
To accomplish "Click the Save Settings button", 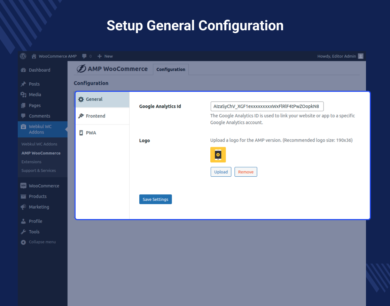I will 155,199.
